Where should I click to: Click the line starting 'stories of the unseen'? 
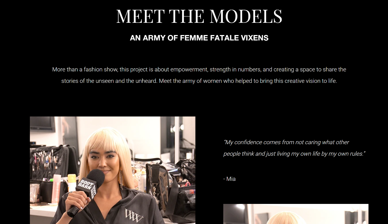199,81
